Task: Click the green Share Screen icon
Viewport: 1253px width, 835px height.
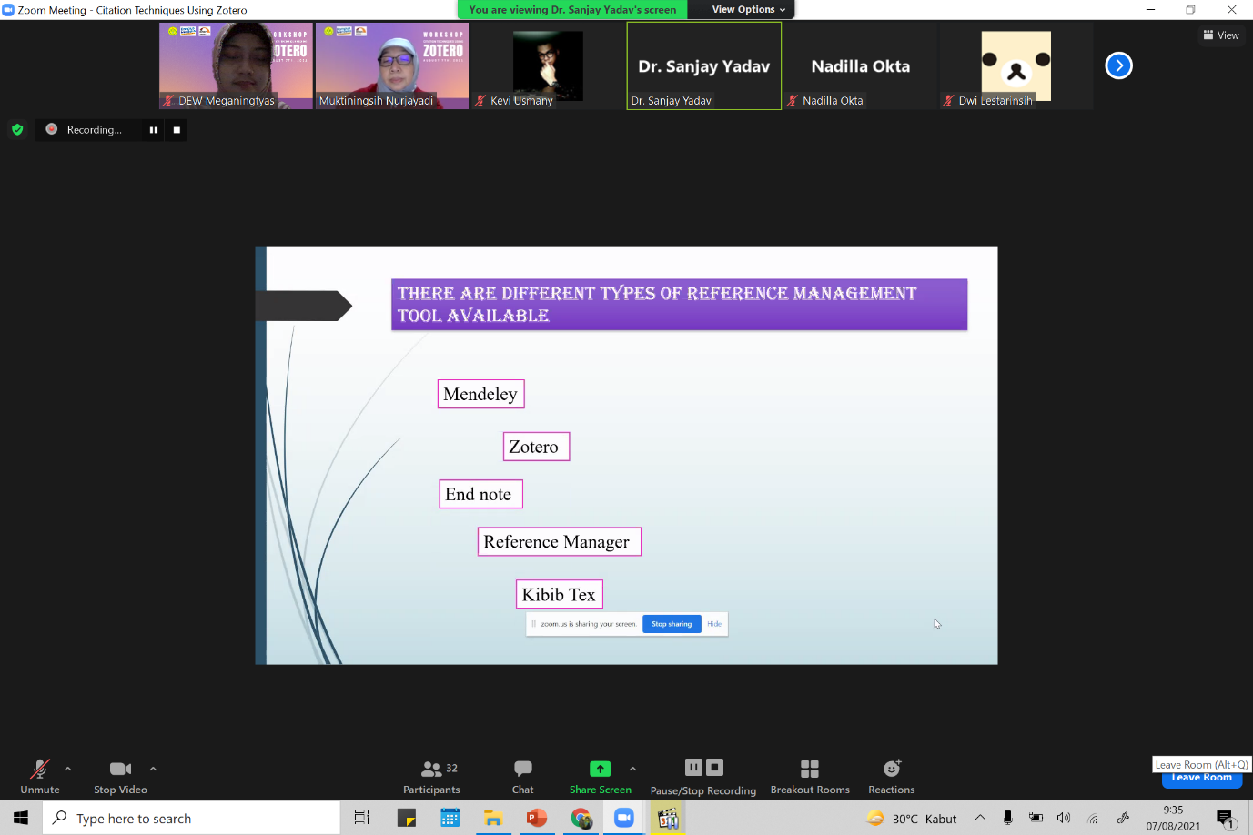Action: 600,769
